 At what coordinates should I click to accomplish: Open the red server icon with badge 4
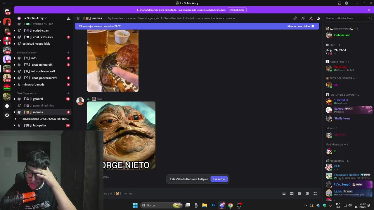pyautogui.click(x=7, y=22)
